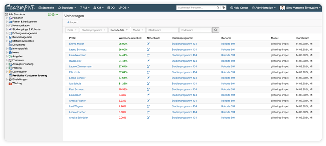Expand the Antragsverwaltung tree node arrow
Image resolution: width=326 pixels, height=146 pixels.
[7, 64]
